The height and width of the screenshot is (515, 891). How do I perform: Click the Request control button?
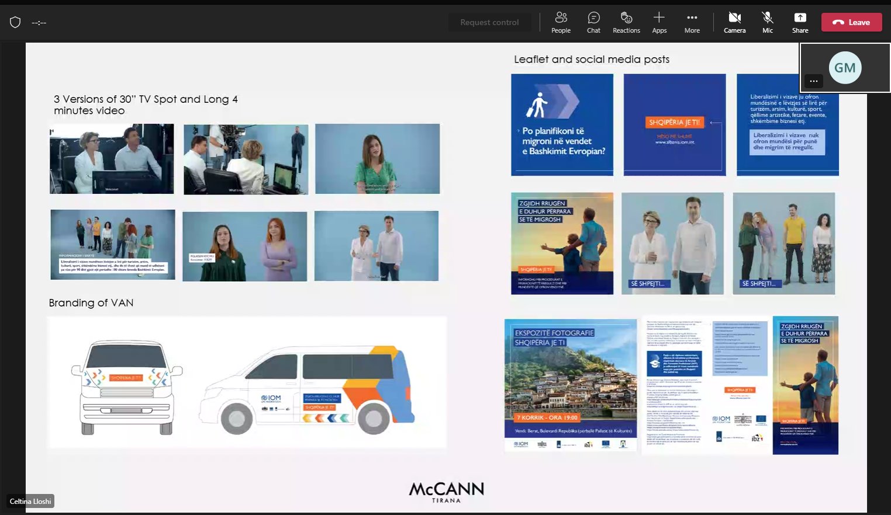[x=489, y=22]
